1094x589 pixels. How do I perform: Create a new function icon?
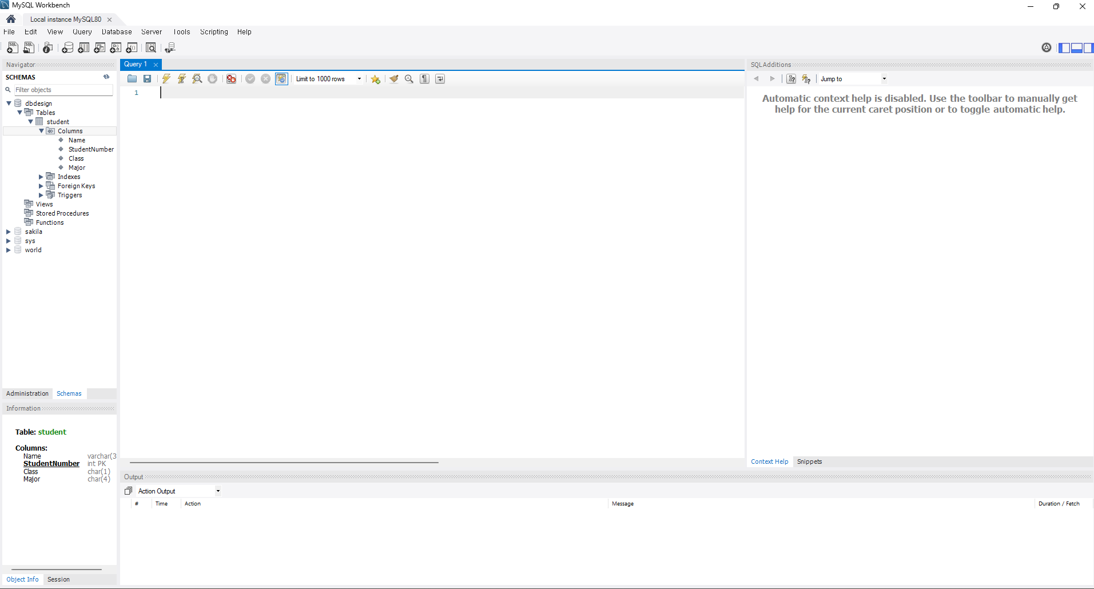pos(132,48)
